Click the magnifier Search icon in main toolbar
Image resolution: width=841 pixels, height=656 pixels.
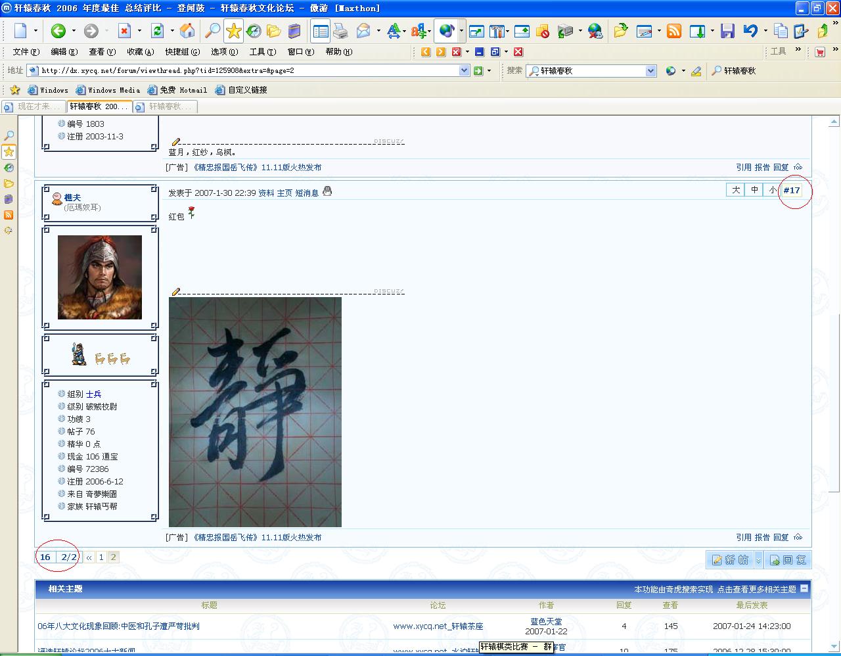pyautogui.click(x=212, y=31)
